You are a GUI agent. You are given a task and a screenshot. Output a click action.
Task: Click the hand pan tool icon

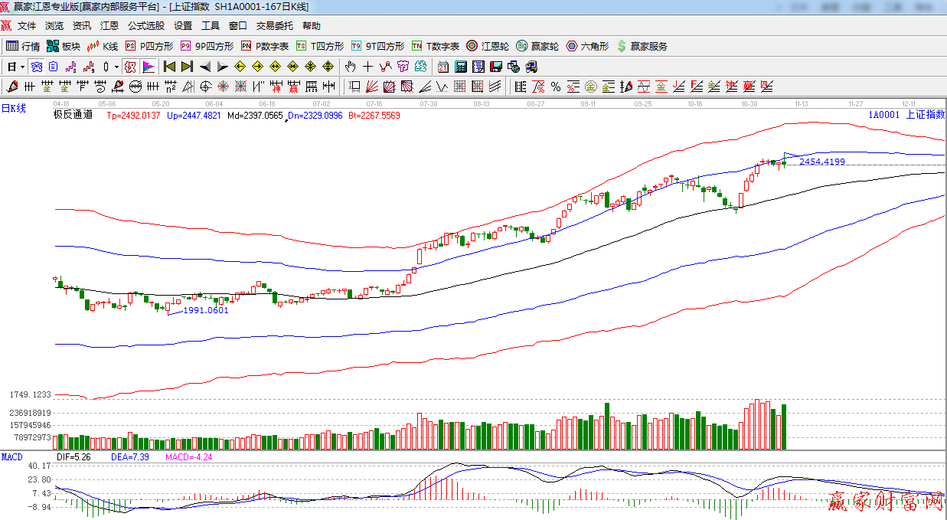[351, 67]
